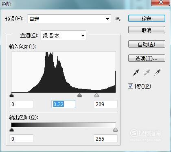Select the gray point eyedropper
The width and height of the screenshot is (171, 152).
(147, 73)
